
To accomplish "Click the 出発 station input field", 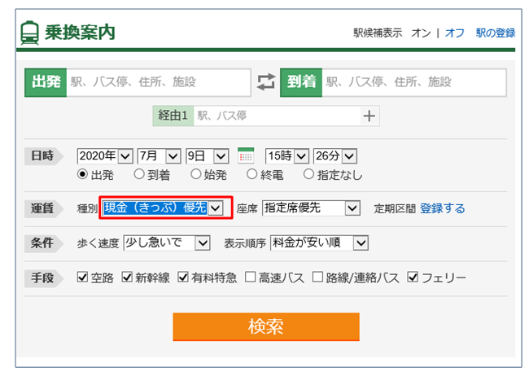I will click(158, 82).
